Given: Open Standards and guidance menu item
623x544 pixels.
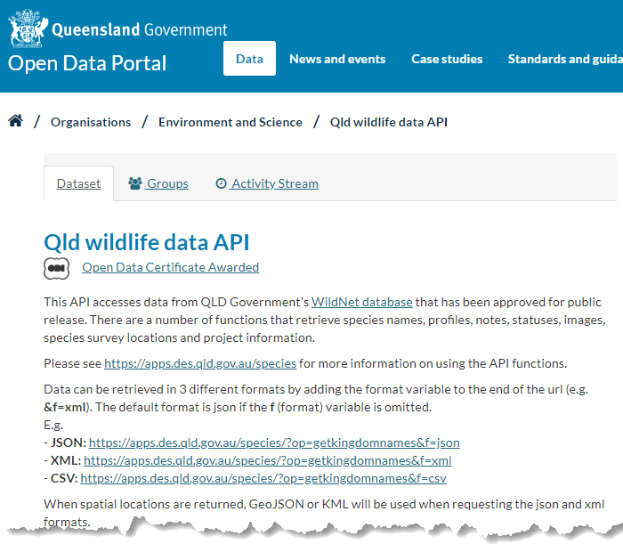Looking at the screenshot, I should [565, 59].
